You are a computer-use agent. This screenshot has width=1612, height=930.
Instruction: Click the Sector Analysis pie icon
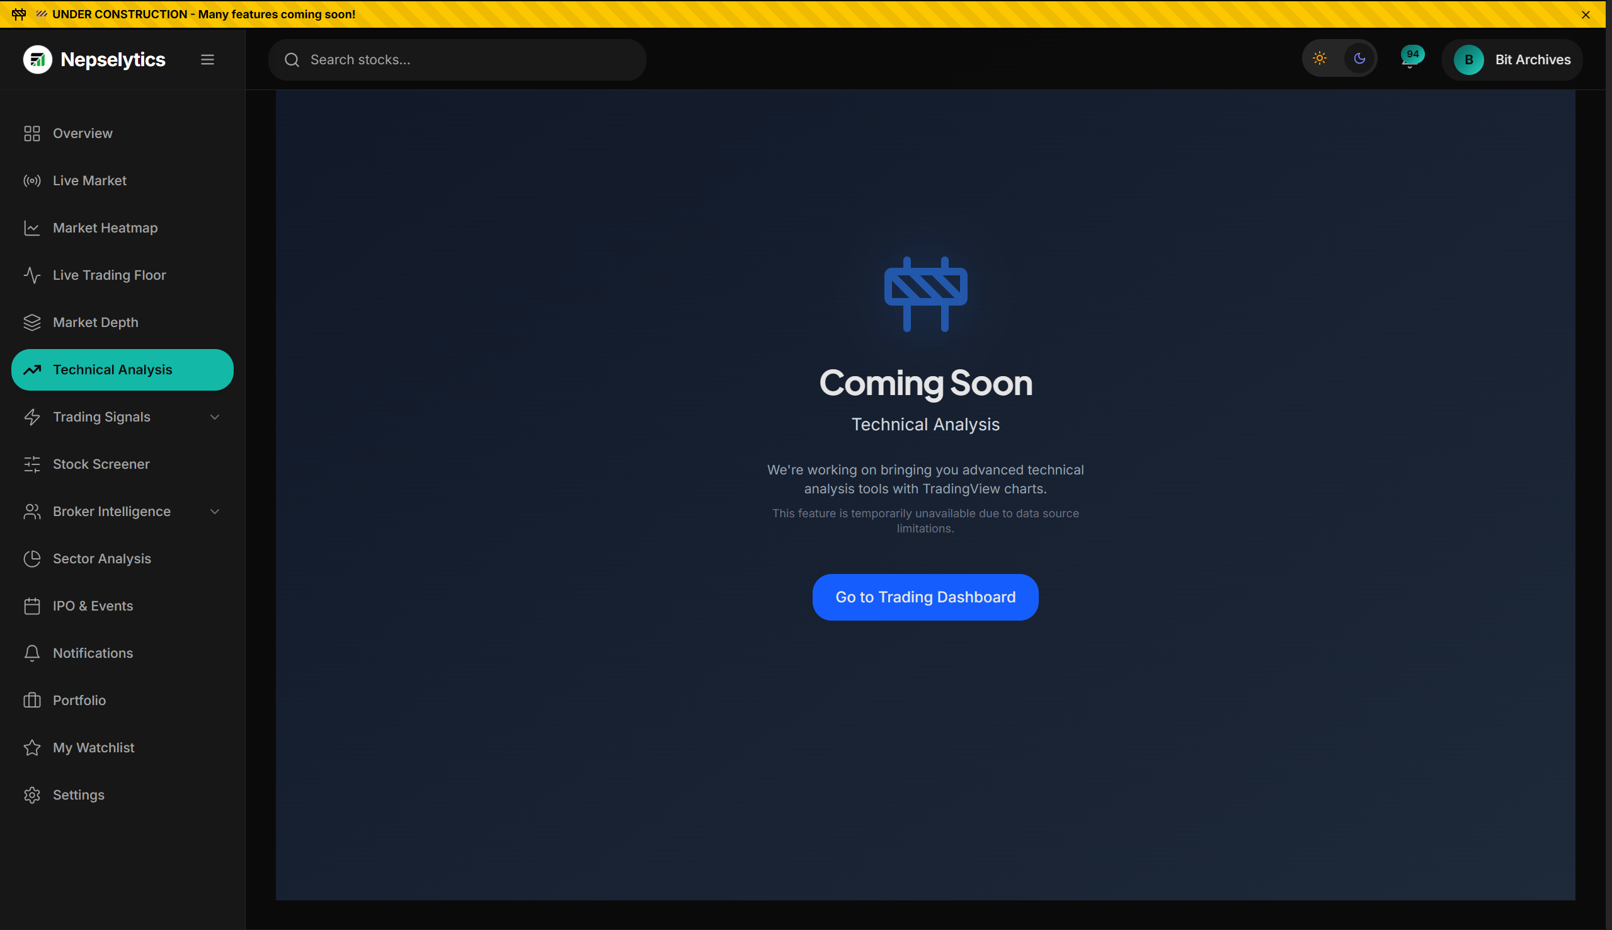click(x=32, y=559)
